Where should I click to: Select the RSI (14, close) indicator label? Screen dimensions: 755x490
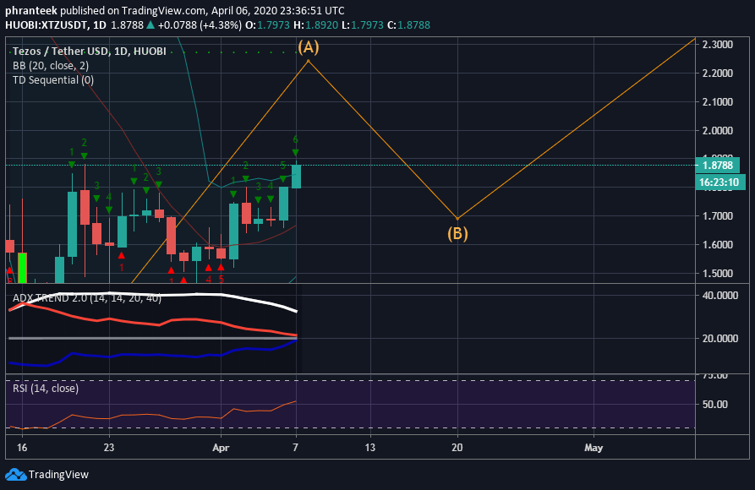click(46, 389)
